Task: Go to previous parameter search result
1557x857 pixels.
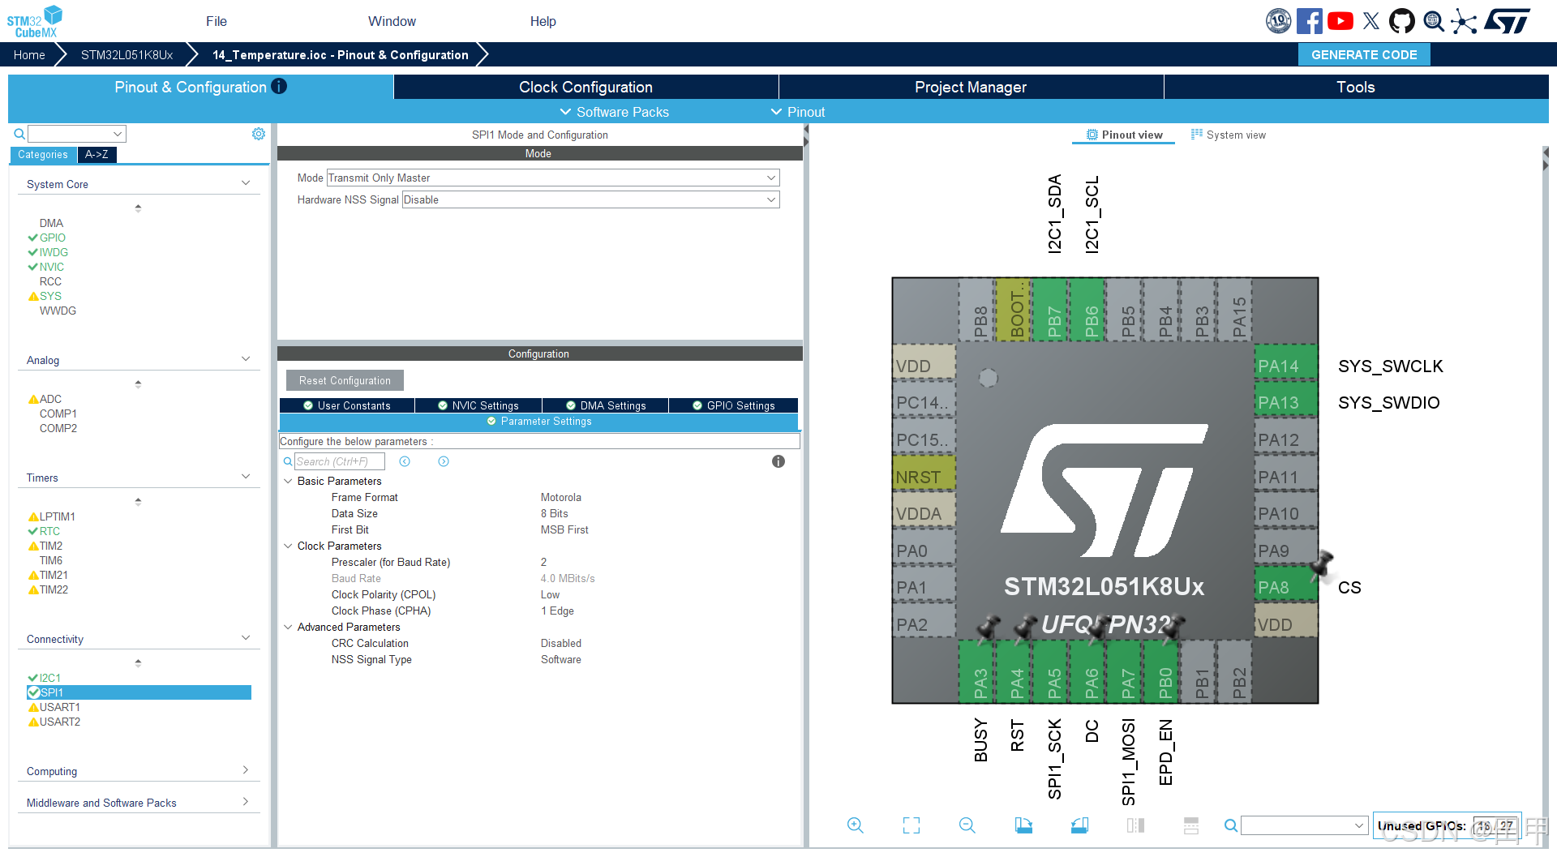Action: tap(405, 461)
